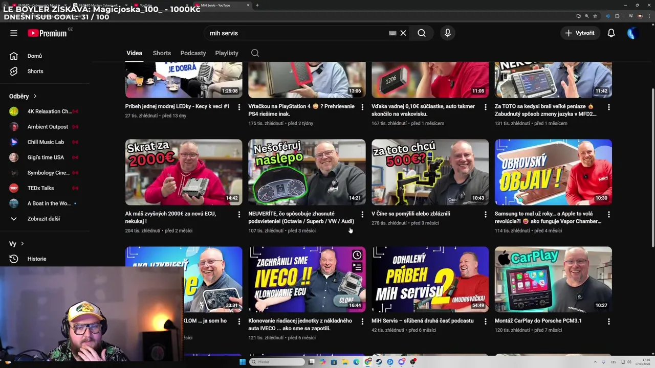Open the on-screen keyboard icon in search box
The width and height of the screenshot is (655, 368).
click(x=392, y=33)
